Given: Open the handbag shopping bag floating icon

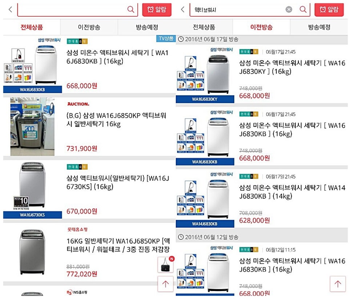Looking at the screenshot, I should [166, 265].
